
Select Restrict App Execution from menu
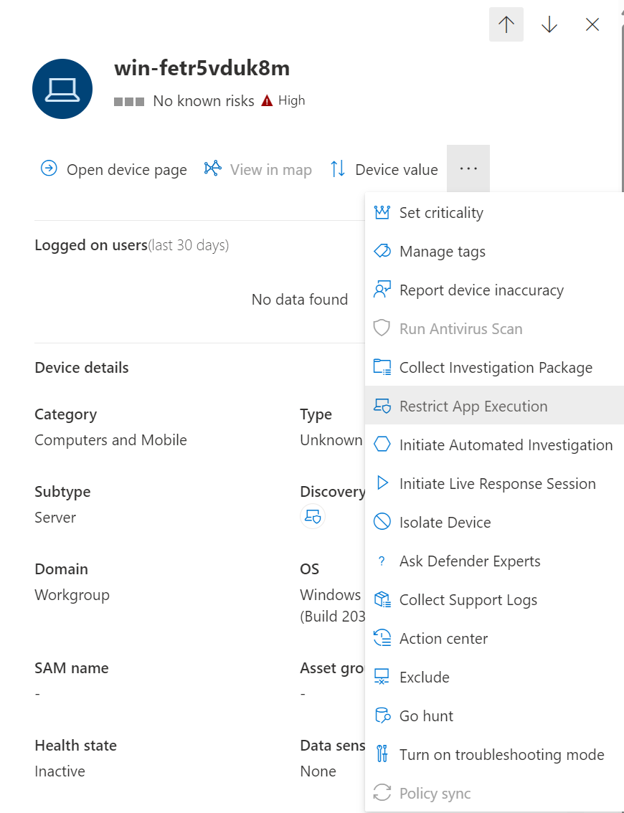click(473, 406)
